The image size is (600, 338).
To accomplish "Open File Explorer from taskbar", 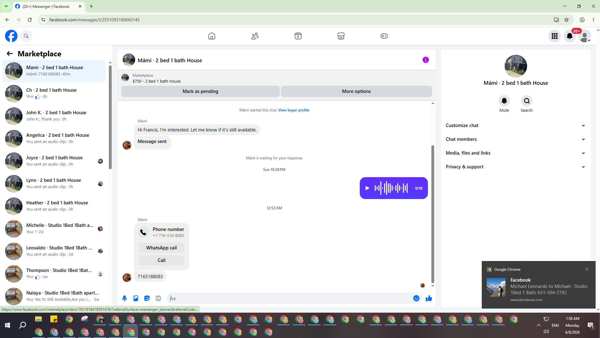I will [38, 319].
